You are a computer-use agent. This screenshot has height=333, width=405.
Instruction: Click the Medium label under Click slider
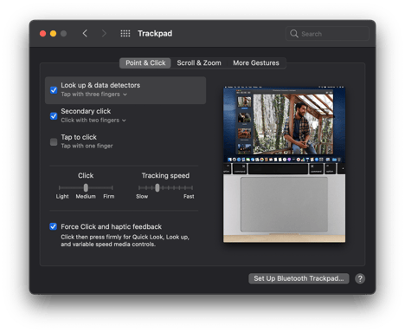tap(86, 197)
